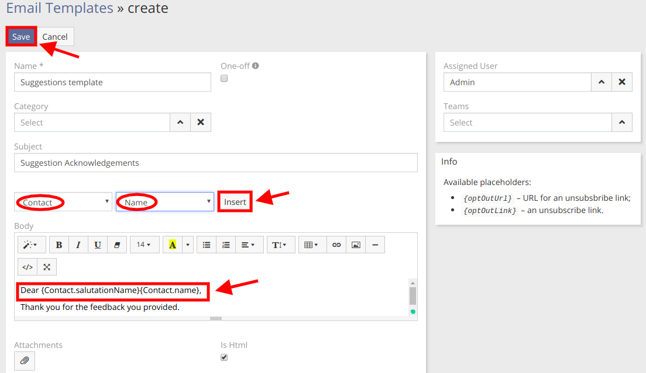This screenshot has width=646, height=373.
Task: Click the Assigned User Admin field
Action: [517, 82]
